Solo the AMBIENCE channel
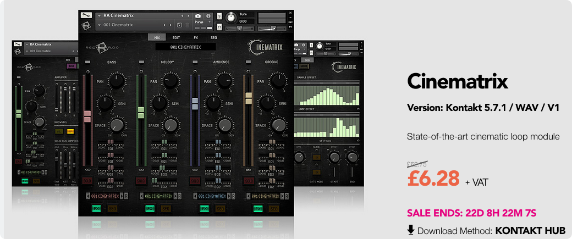This screenshot has width=572, height=239. 195,181
